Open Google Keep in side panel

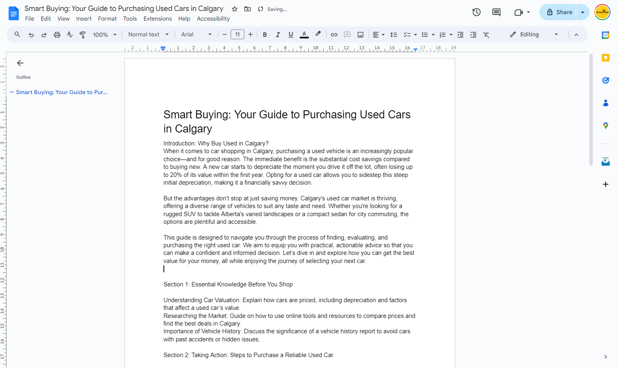tap(606, 58)
